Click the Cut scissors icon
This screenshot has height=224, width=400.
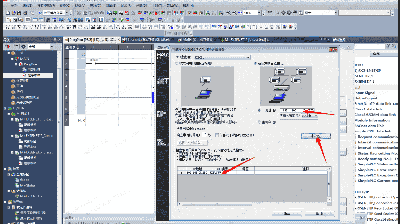tap(79, 13)
